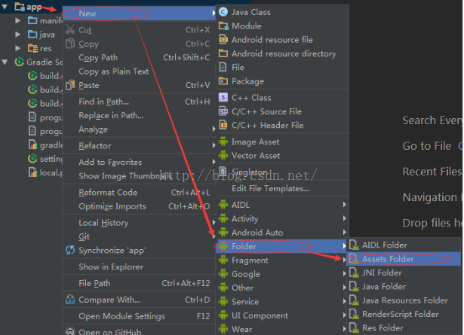464x335 pixels.
Task: Select the app module in tree
Action: 33,7
